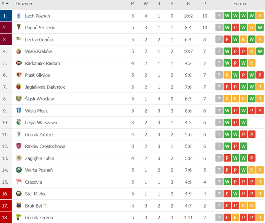Image resolution: width=265 pixels, height=223 pixels.
Task: Open the Raków Częstochowa team link
Action: coord(45,146)
